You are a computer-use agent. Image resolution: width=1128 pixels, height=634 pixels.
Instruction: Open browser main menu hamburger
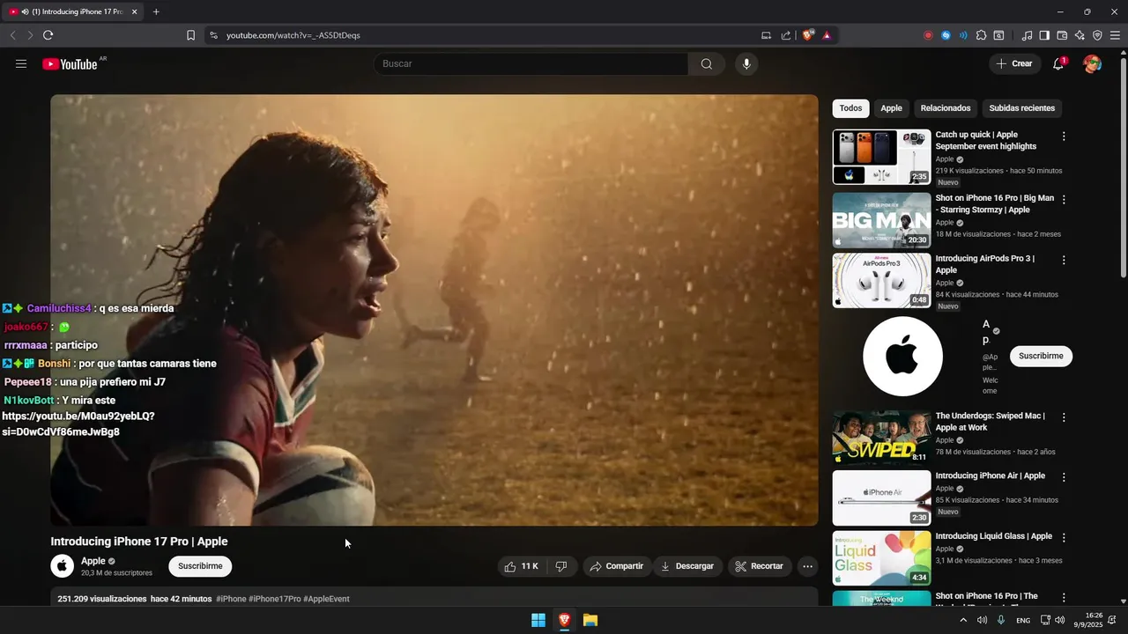point(1115,35)
